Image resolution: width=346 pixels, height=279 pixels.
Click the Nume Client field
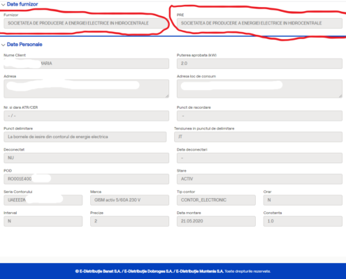(x=86, y=63)
